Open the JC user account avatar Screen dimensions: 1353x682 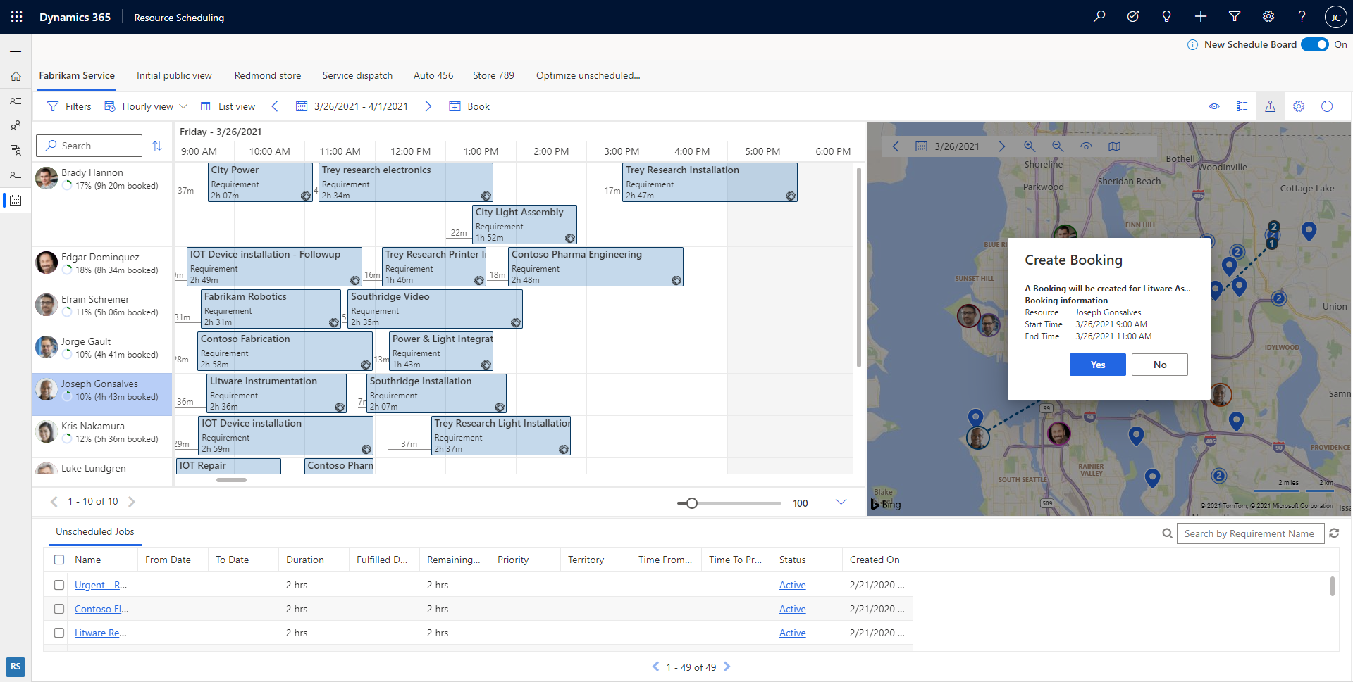coord(1336,18)
